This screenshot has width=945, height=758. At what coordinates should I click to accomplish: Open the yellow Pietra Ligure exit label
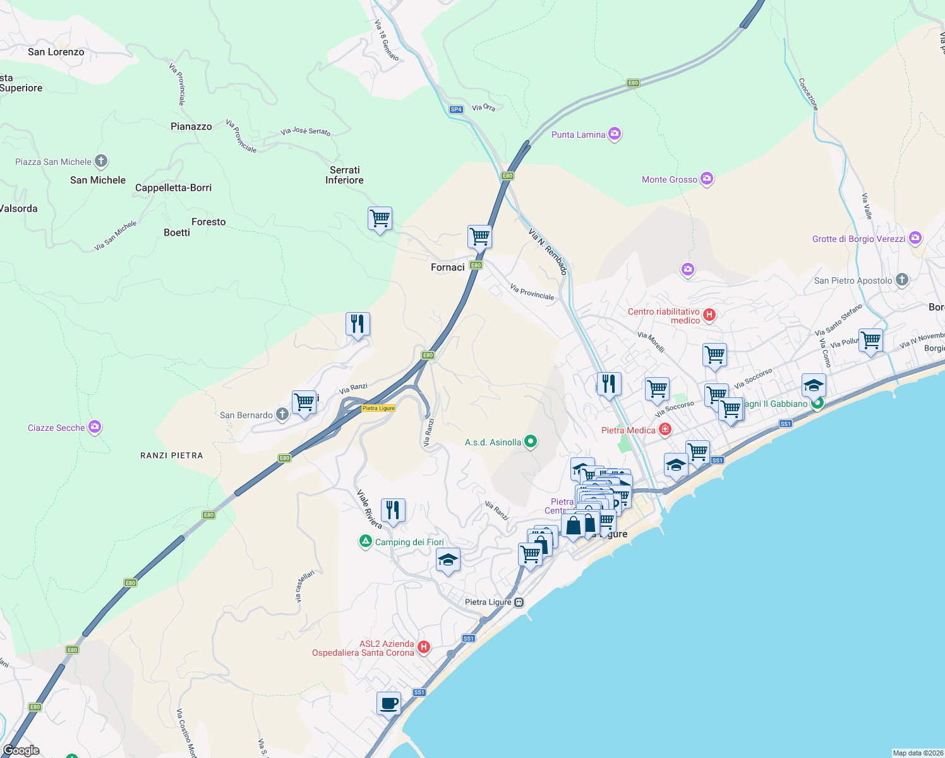tap(378, 407)
